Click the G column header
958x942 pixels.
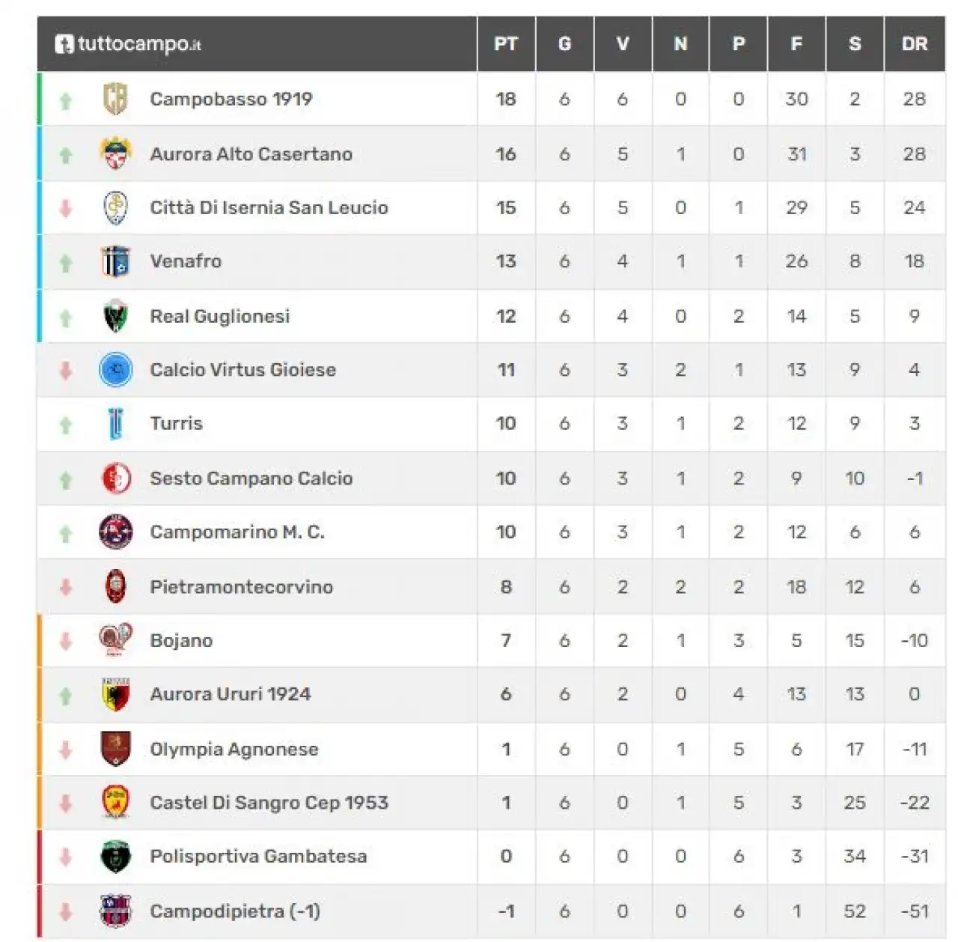point(564,44)
